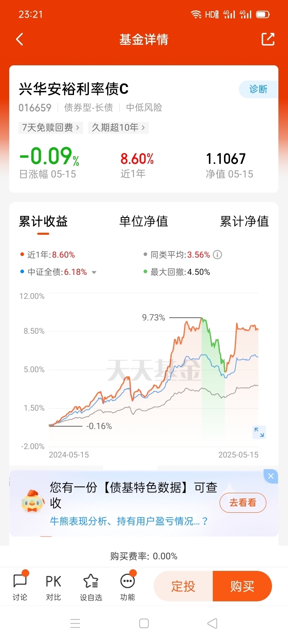The width and height of the screenshot is (288, 641).
Task: Tap the 诊断 diagnosis button
Action: pos(258,89)
